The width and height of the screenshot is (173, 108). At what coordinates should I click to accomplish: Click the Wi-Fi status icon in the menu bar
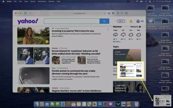tap(137, 1)
